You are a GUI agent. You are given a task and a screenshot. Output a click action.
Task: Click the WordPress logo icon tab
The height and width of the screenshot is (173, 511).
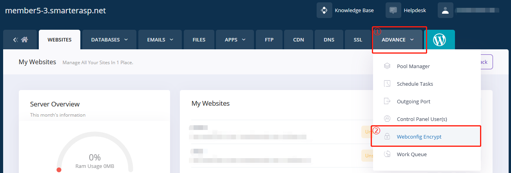click(x=440, y=40)
